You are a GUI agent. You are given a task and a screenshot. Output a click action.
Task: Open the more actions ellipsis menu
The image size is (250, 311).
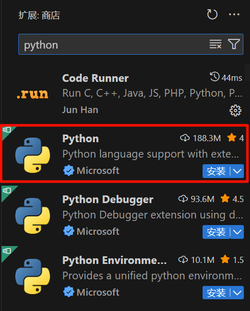pos(234,14)
